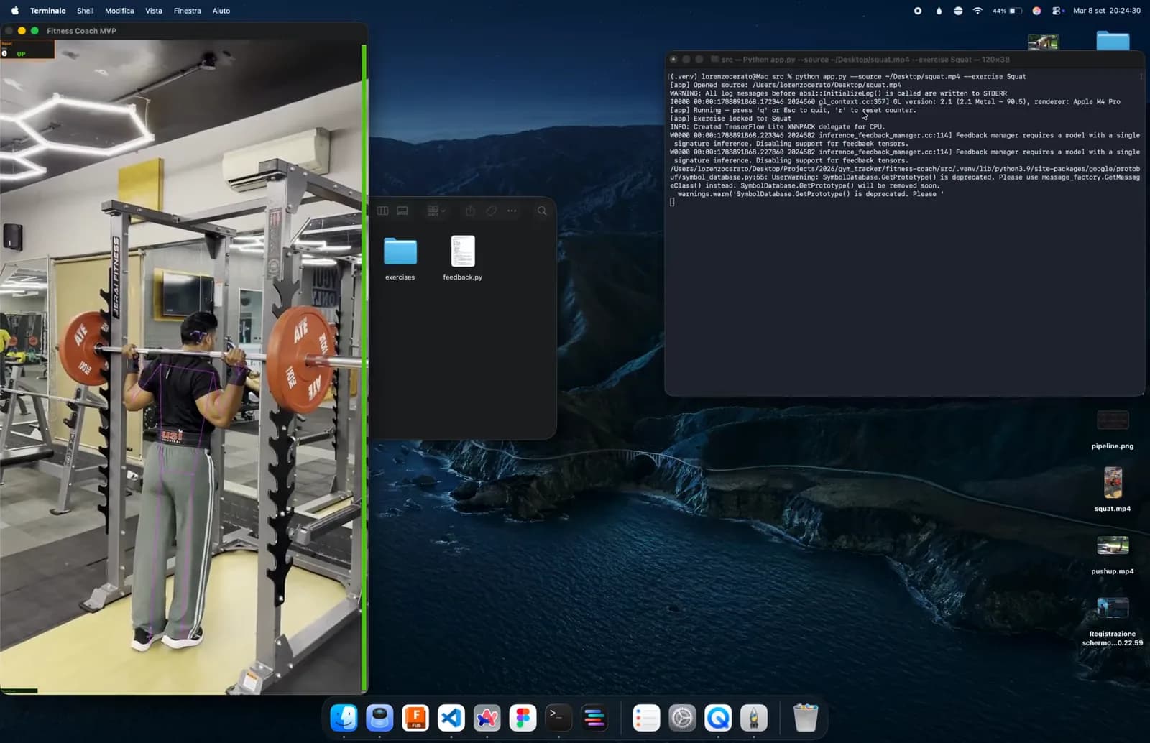
Task: Click the TensorFlow Lite XNNPACK delegate line
Action: tap(778, 127)
